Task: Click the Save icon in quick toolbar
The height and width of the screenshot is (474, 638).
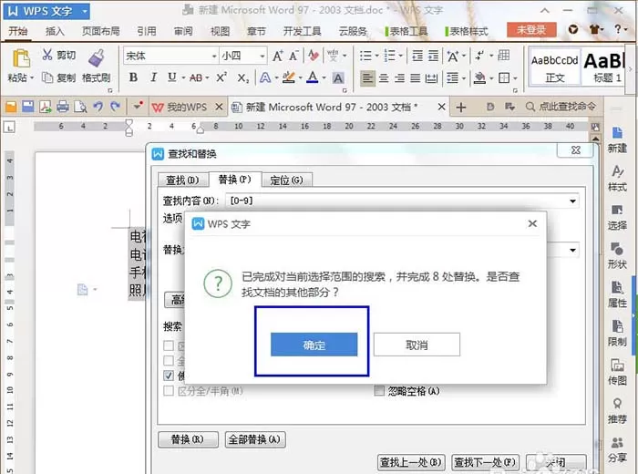Action: (x=28, y=107)
